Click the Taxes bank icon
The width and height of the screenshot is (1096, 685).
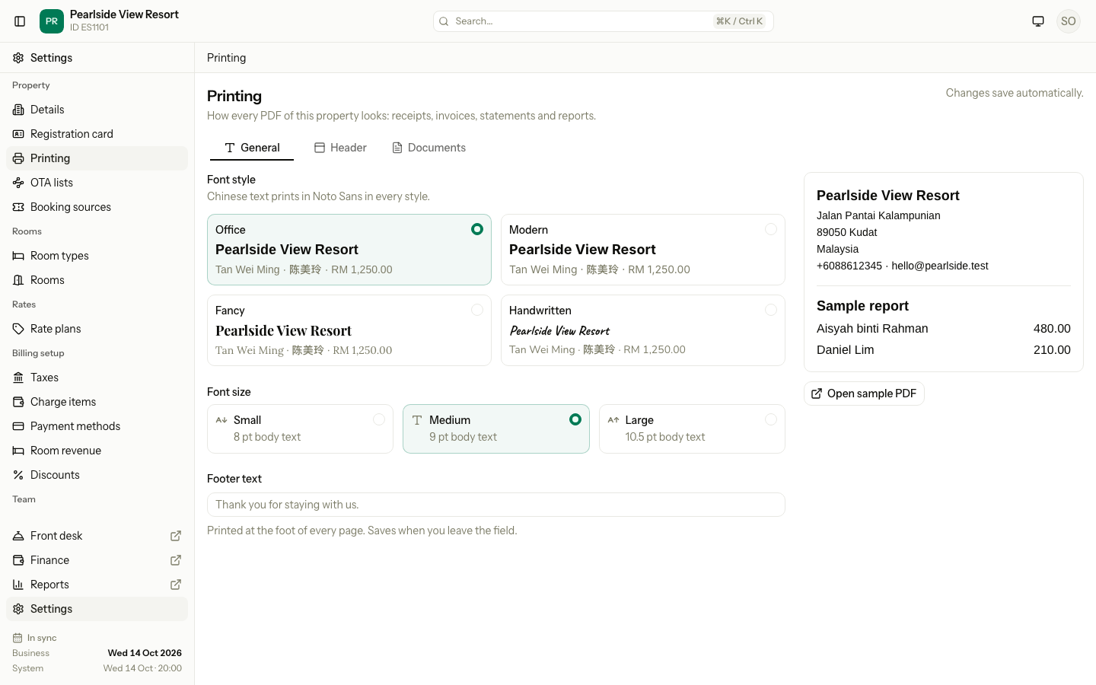pos(18,378)
